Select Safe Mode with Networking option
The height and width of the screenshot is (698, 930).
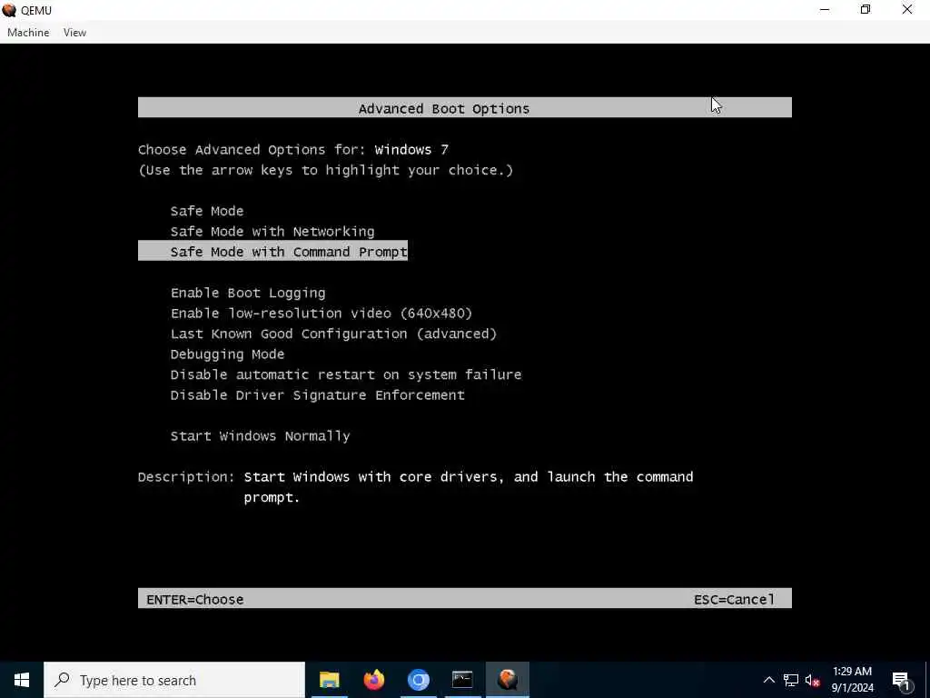tap(272, 232)
